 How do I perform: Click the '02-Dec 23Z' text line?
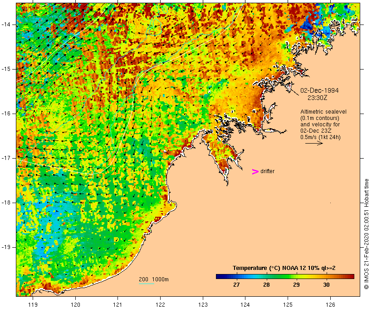[316, 131]
